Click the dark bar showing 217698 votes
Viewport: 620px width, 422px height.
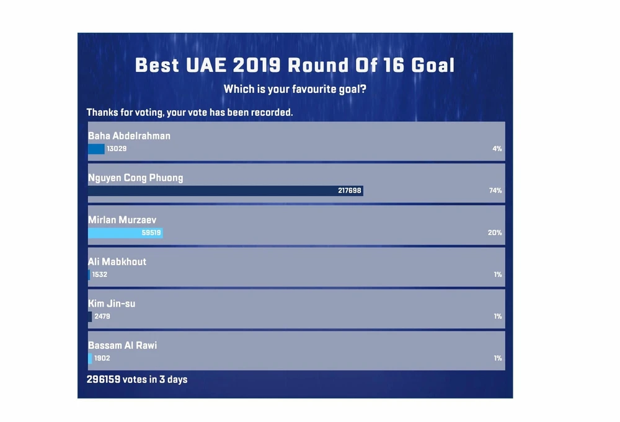pyautogui.click(x=225, y=191)
